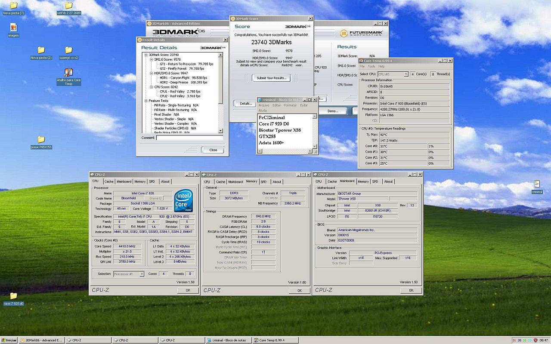Open the Iniciar start button
Image resolution: width=551 pixels, height=344 pixels.
9,340
